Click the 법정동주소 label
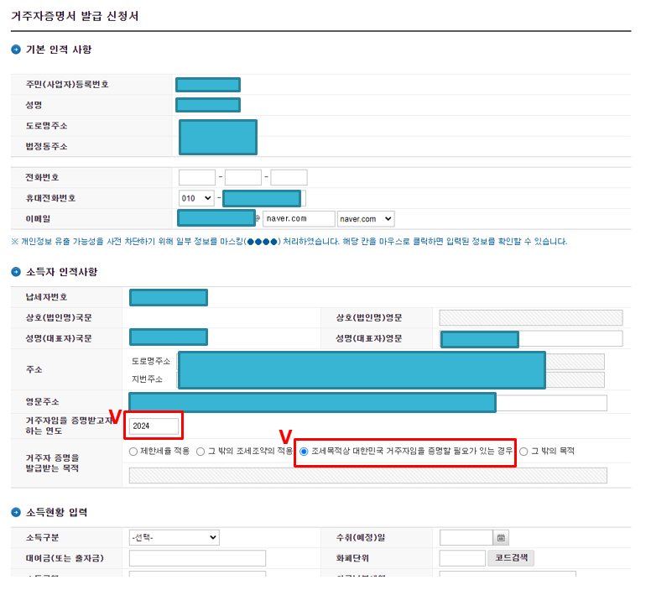This screenshot has width=651, height=601. point(46,147)
